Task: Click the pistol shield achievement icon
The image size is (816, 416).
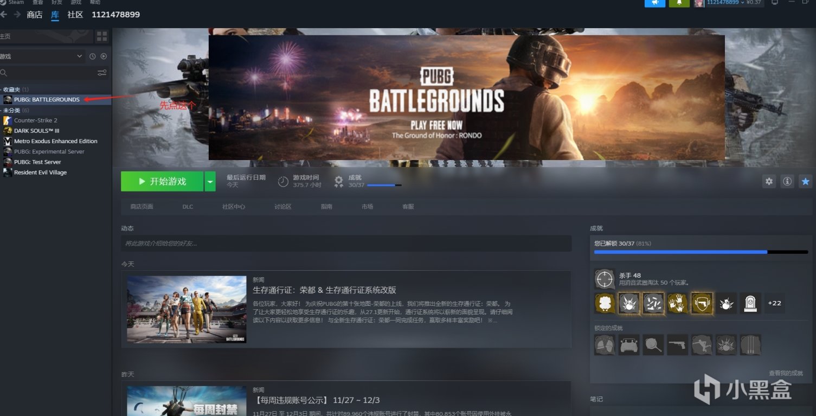Action: tap(702, 303)
